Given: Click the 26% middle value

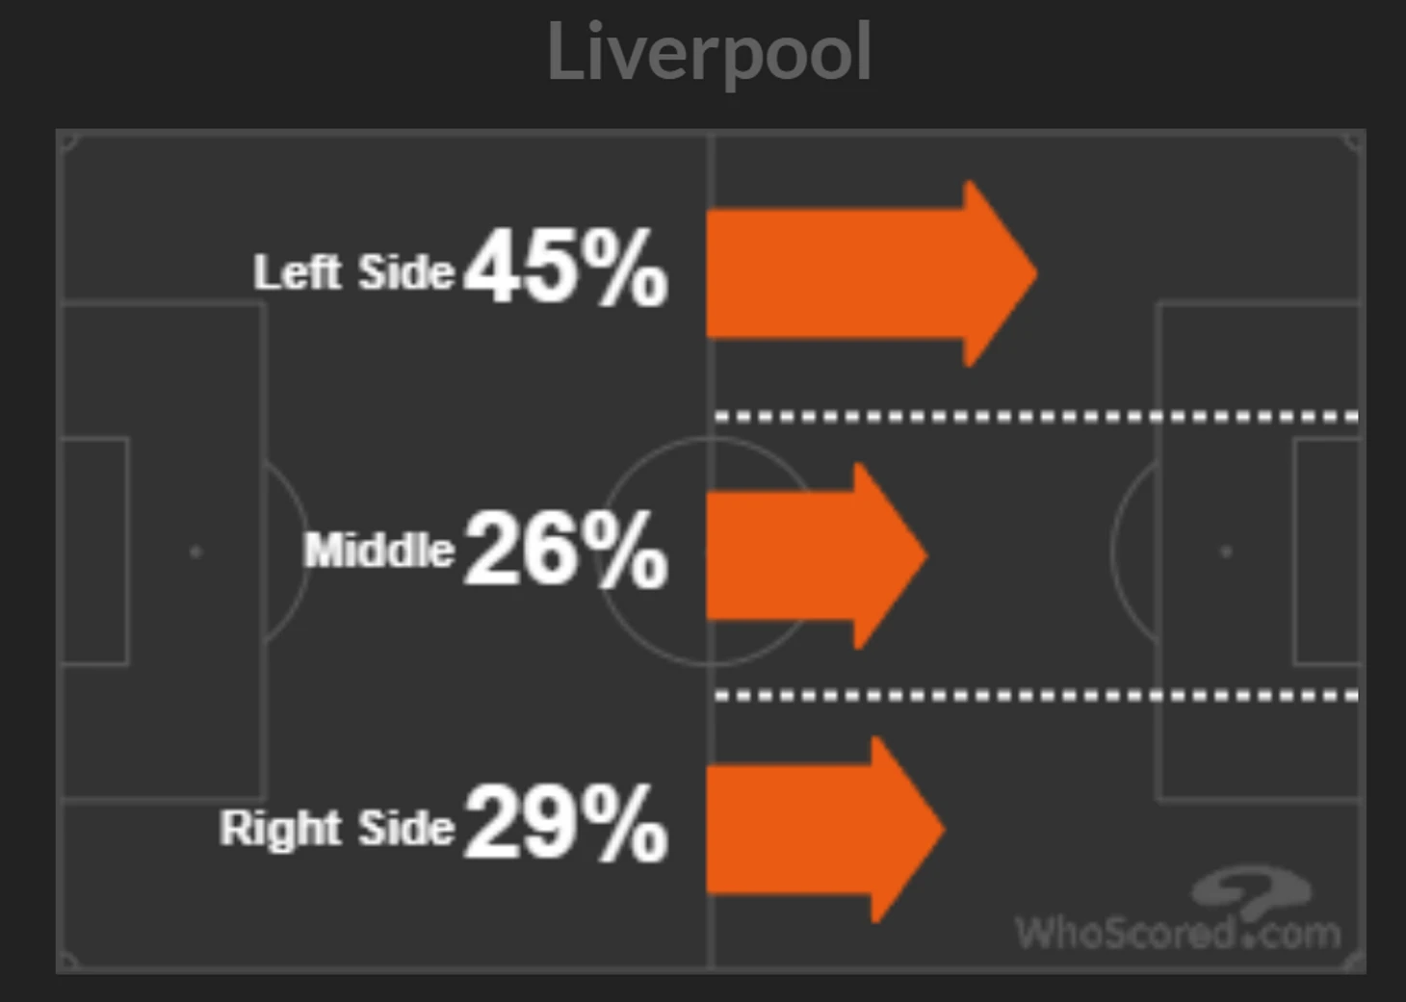Looking at the screenshot, I should (566, 549).
